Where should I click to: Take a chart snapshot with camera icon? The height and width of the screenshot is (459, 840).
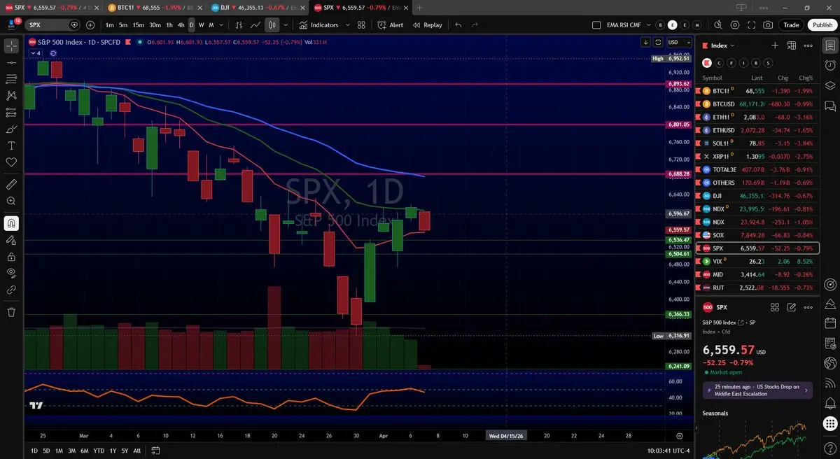pyautogui.click(x=769, y=25)
